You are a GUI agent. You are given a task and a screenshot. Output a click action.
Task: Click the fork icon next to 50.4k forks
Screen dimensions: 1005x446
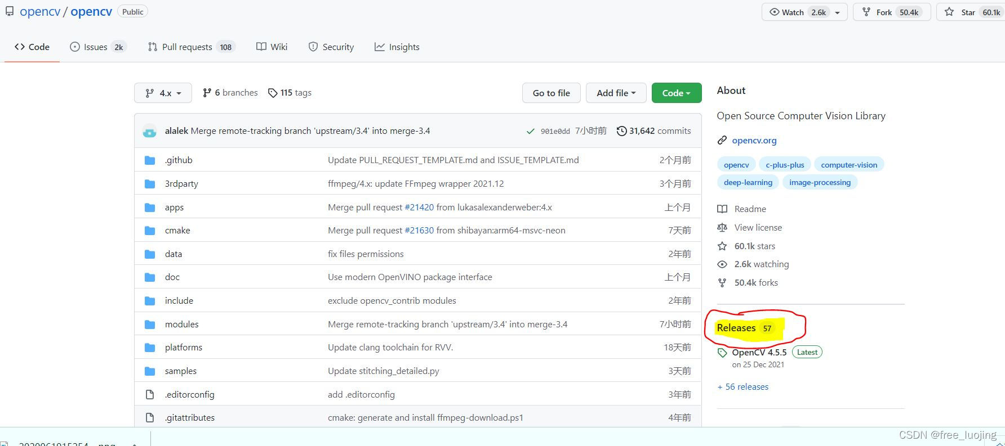(x=722, y=283)
